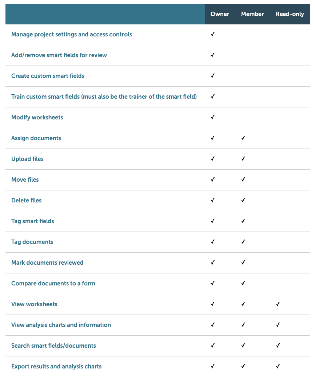This screenshot has height=383, width=315.
Task: Click Read-only checkmark for View worksheets
Action: coord(278,304)
